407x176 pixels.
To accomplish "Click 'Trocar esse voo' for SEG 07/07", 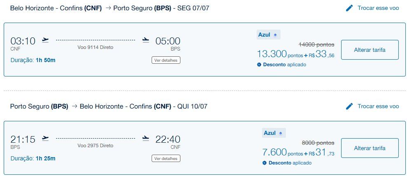I will click(x=378, y=8).
